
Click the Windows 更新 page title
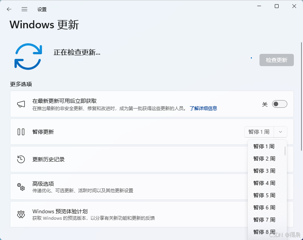(44, 25)
